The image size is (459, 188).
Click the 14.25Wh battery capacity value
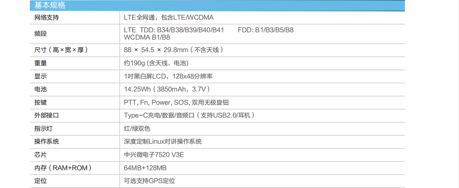[167, 89]
